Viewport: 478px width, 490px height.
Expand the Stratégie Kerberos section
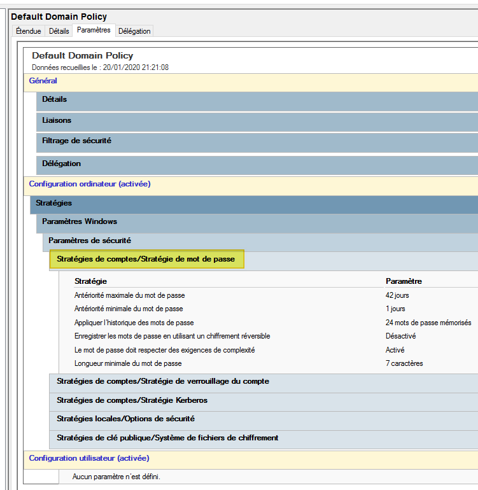click(132, 400)
